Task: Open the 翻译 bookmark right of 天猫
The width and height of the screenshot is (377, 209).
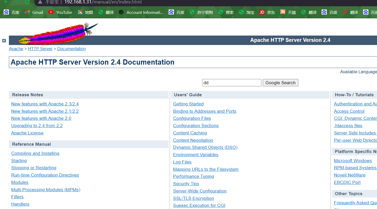Action: [309, 12]
